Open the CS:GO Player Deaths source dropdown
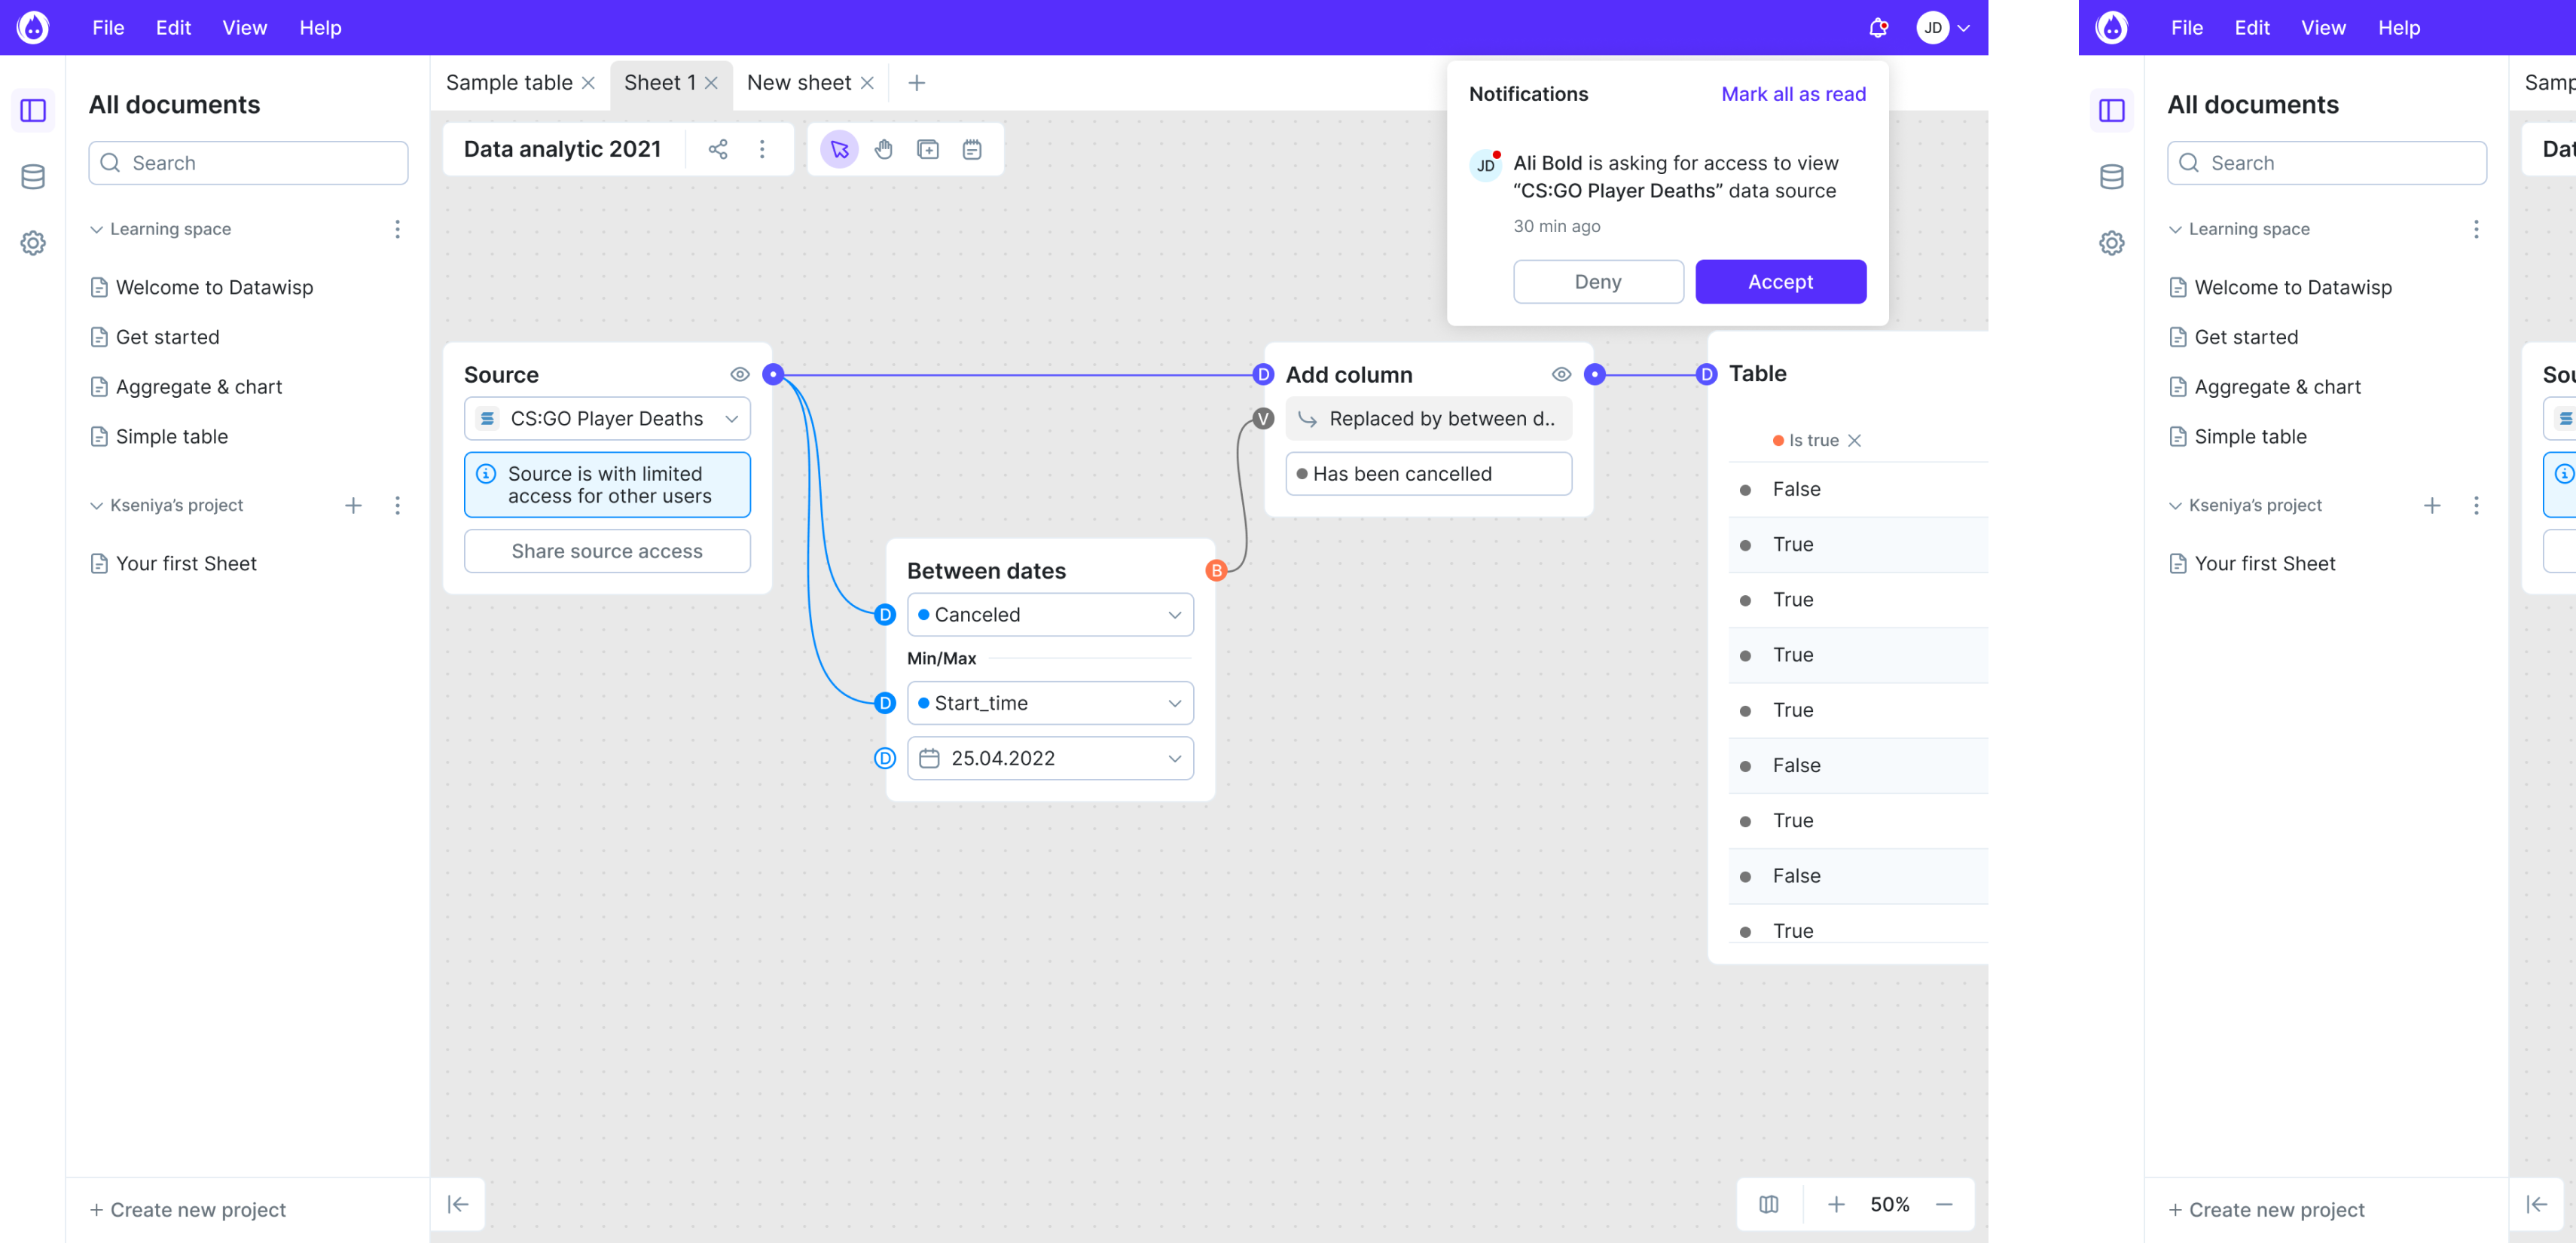2576x1243 pixels. pos(607,418)
